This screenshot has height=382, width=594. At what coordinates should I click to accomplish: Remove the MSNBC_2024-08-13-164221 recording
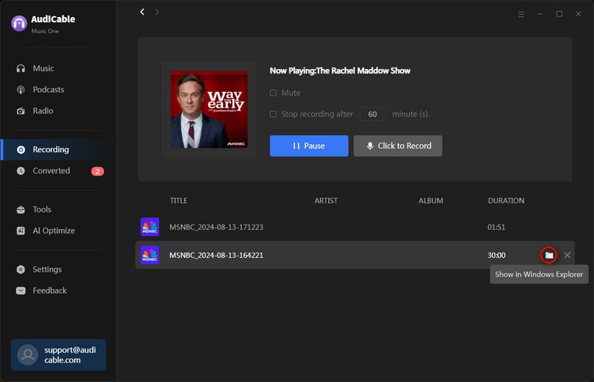567,256
